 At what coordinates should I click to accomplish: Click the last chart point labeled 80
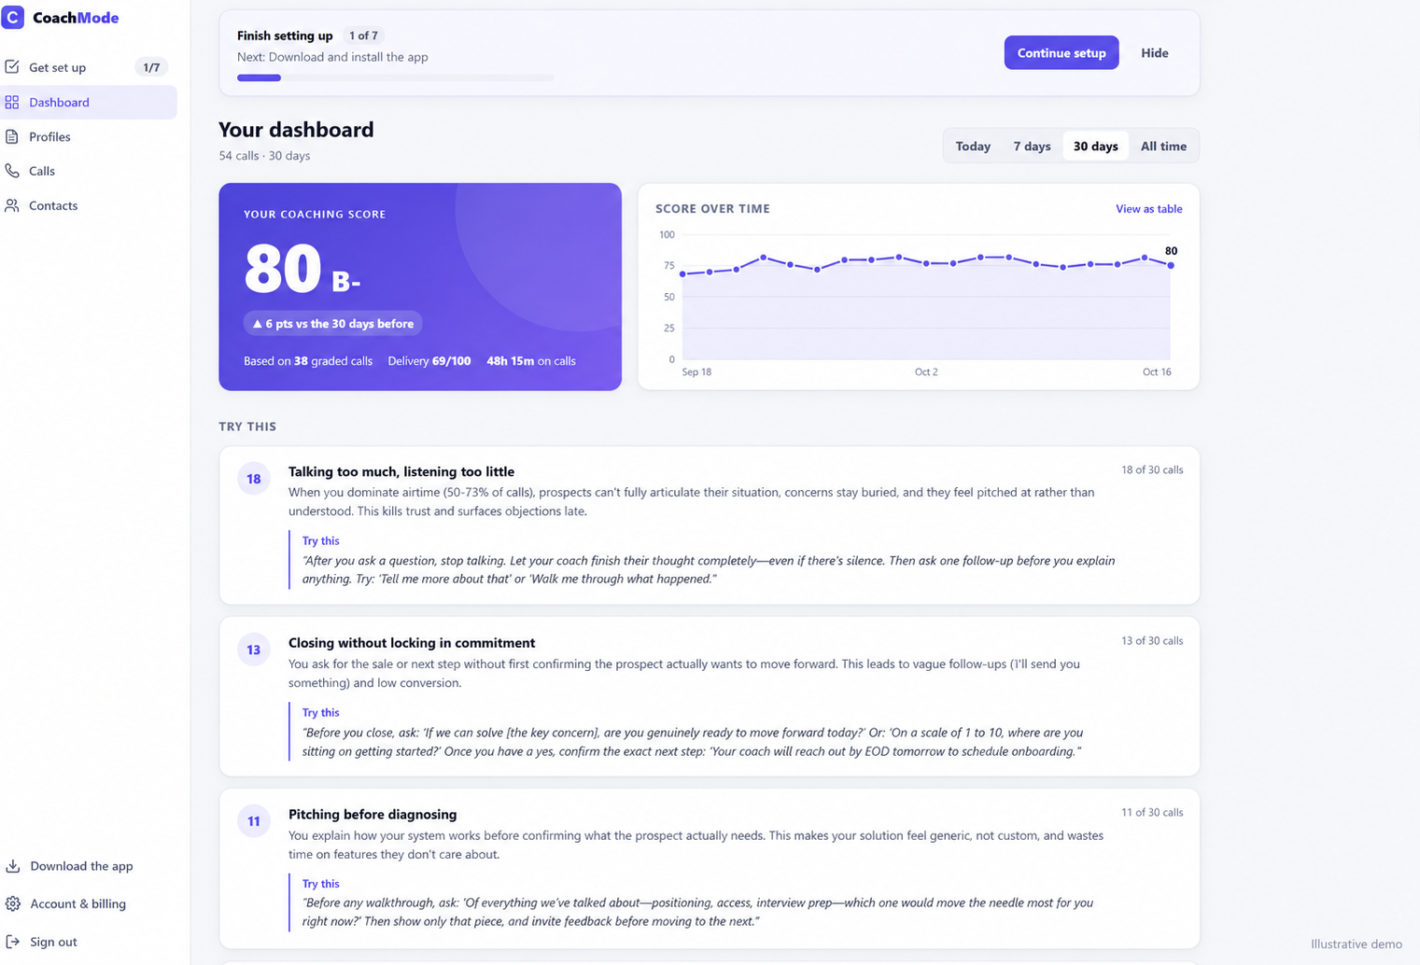[x=1171, y=265]
